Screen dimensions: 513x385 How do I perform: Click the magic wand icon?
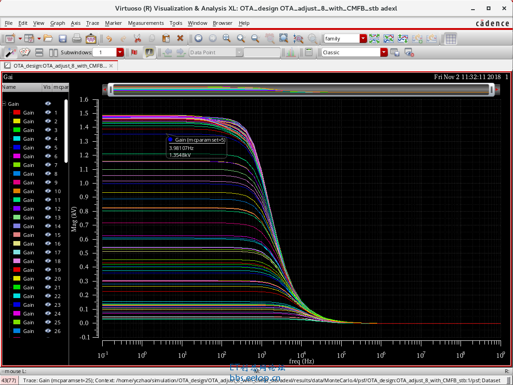pos(11,52)
